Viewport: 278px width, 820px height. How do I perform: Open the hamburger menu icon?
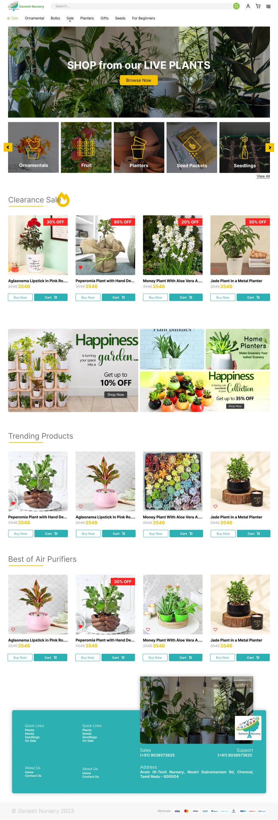click(x=268, y=6)
